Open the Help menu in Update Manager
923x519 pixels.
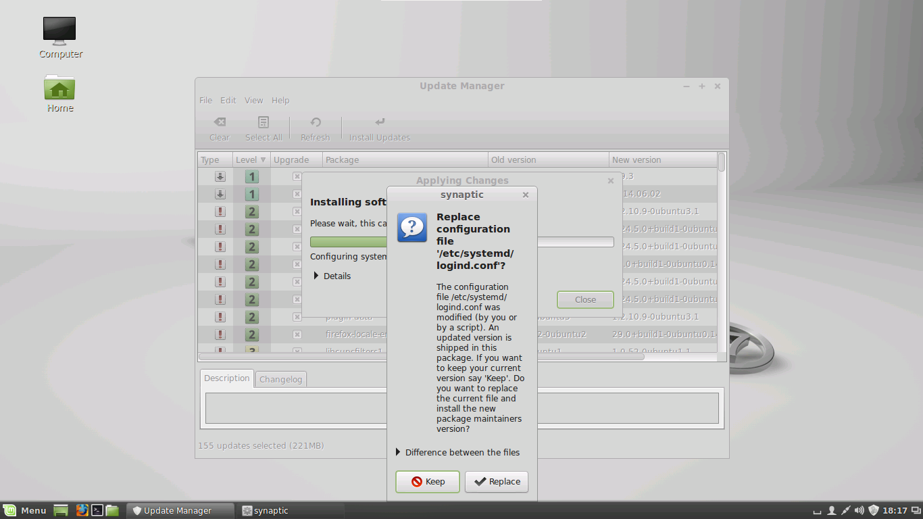pos(280,100)
